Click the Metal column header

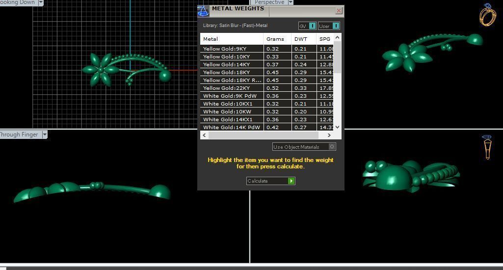tap(232, 39)
